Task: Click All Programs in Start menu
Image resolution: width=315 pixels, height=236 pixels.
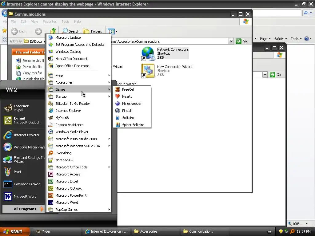Action: coord(23,209)
